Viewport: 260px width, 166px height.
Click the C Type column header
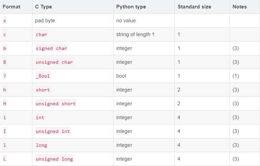click(x=43, y=7)
